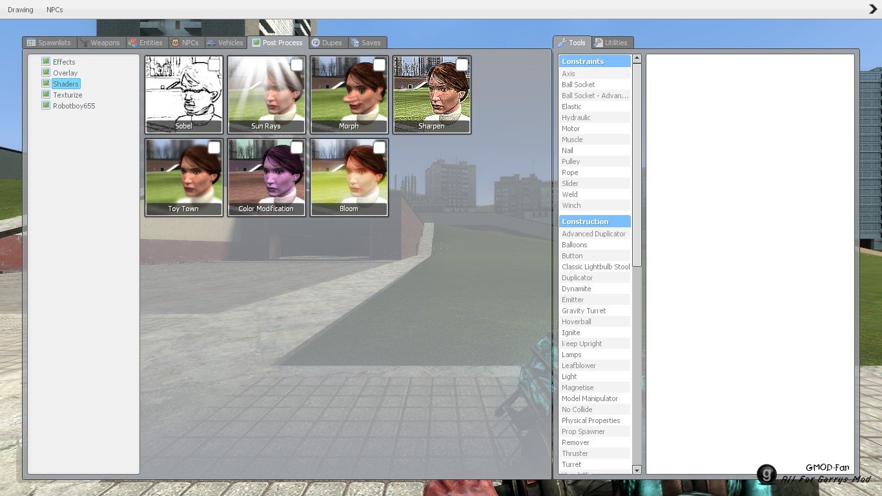Switch to the Entities tab
Screen dimensions: 882x496
click(147, 43)
